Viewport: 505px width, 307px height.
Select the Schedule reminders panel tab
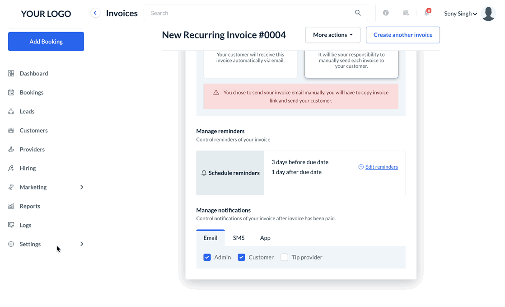(230, 173)
